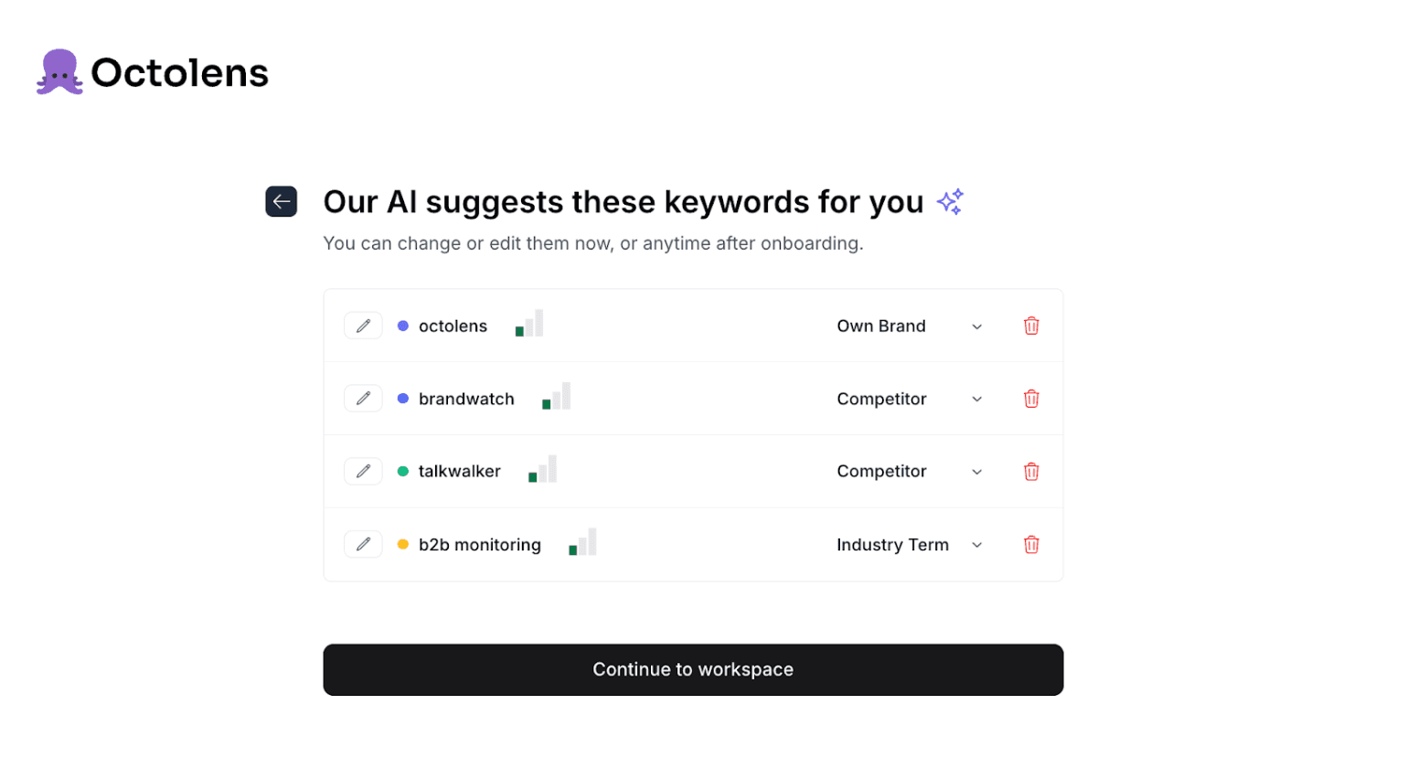
Task: Edit the octolens keyword
Action: (363, 325)
